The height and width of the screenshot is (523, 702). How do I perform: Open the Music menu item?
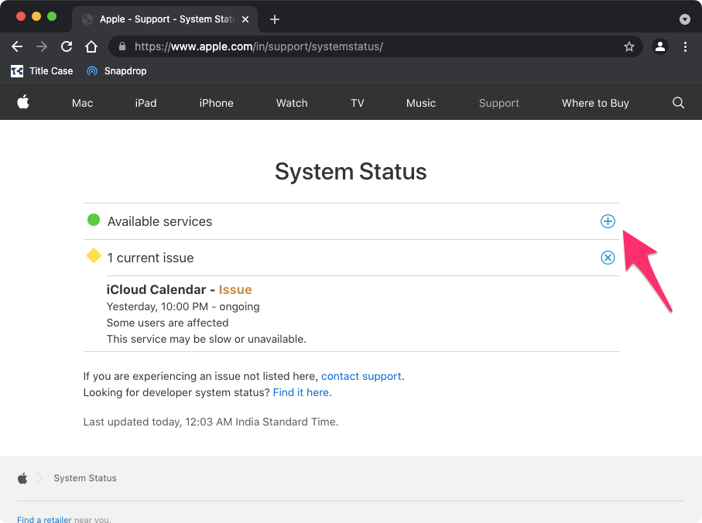[x=421, y=104]
